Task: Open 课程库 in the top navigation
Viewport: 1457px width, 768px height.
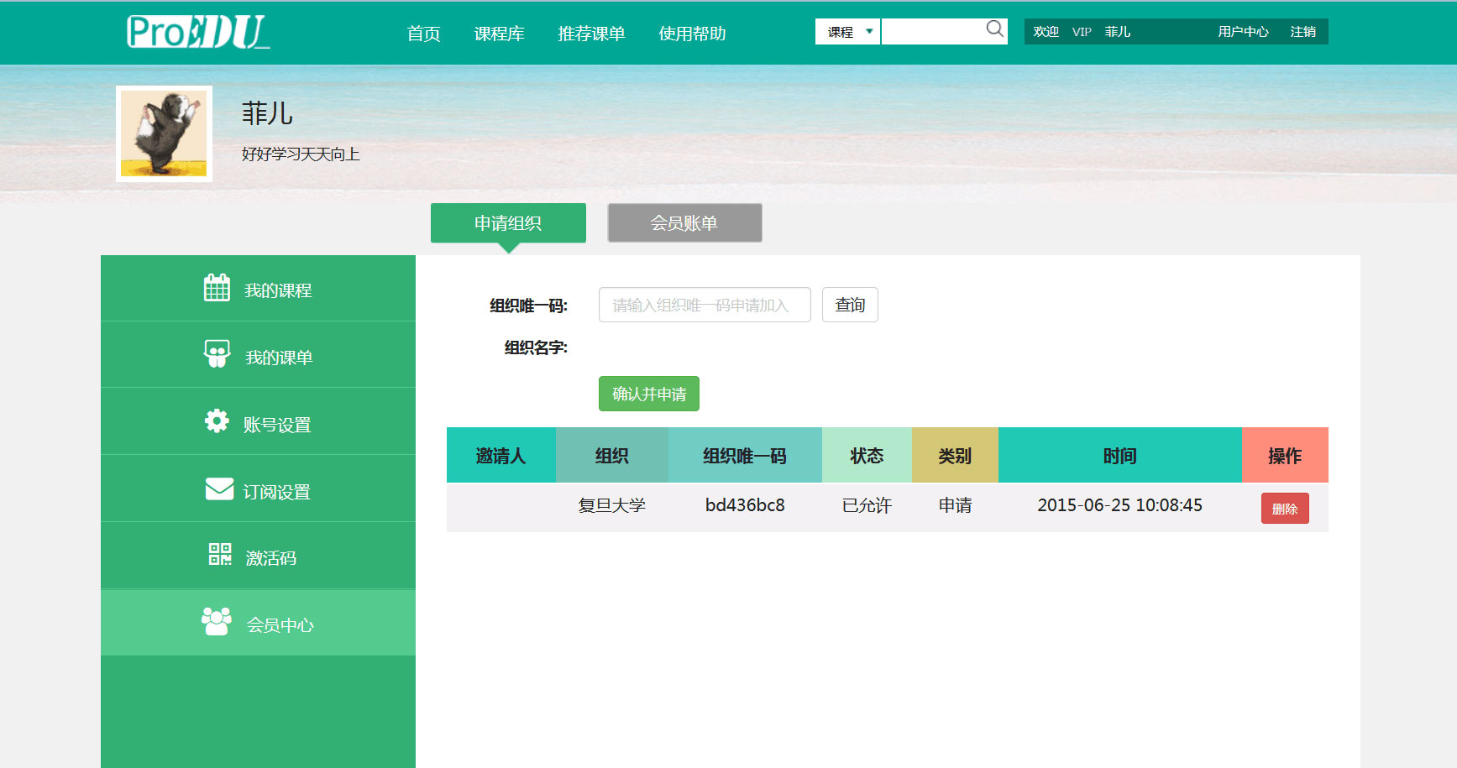Action: coord(499,34)
